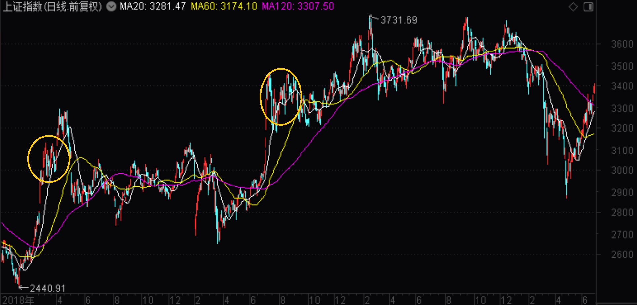The width and height of the screenshot is (637, 305).
Task: Toggle the side panel layout icon
Action: [x=588, y=7]
